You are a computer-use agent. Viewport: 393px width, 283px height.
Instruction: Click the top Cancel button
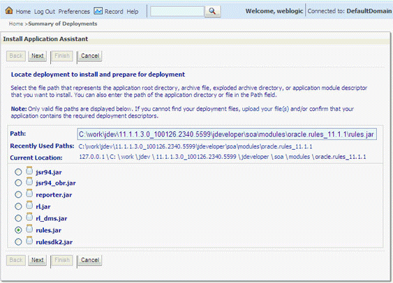[90, 56]
